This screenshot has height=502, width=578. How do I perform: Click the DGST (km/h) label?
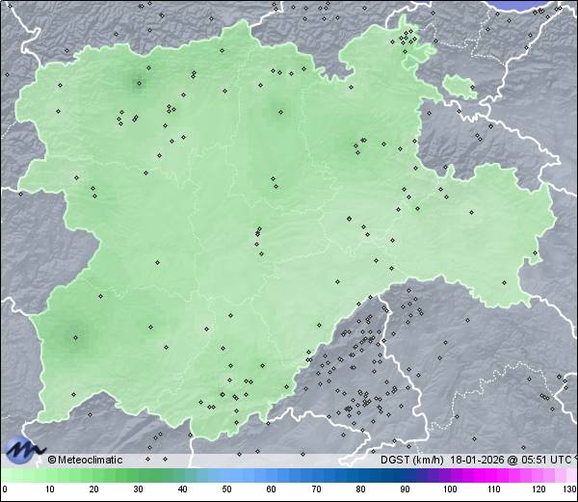click(411, 460)
